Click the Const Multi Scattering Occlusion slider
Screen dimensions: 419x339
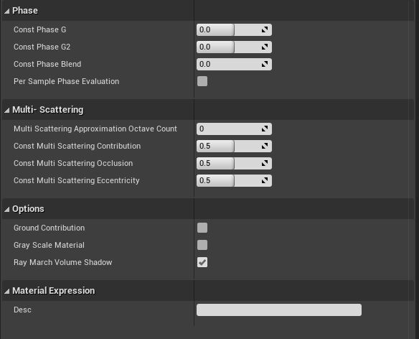[x=234, y=164]
